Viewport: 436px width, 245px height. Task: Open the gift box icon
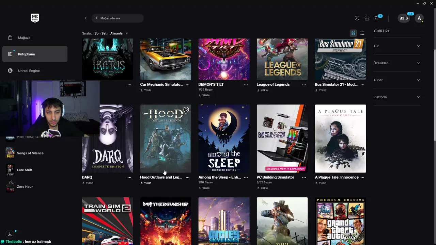click(x=367, y=18)
